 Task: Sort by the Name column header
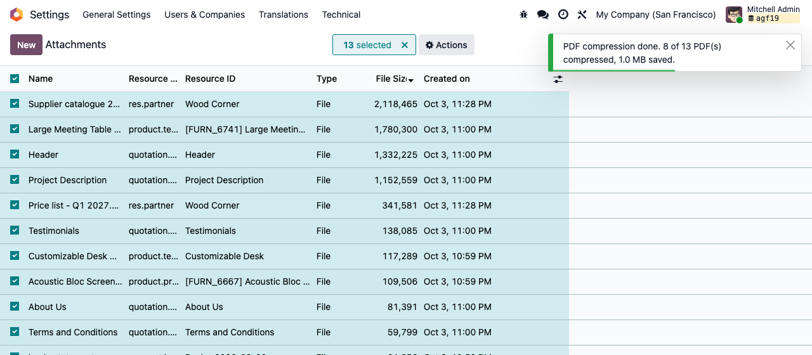pos(41,79)
